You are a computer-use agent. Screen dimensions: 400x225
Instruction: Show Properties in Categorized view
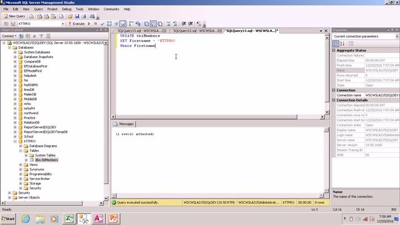tap(336, 44)
